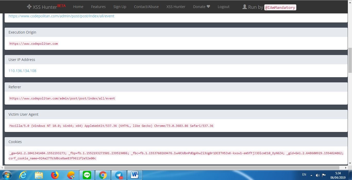
Task: Open Firefox from the taskbar
Action: click(x=55, y=175)
